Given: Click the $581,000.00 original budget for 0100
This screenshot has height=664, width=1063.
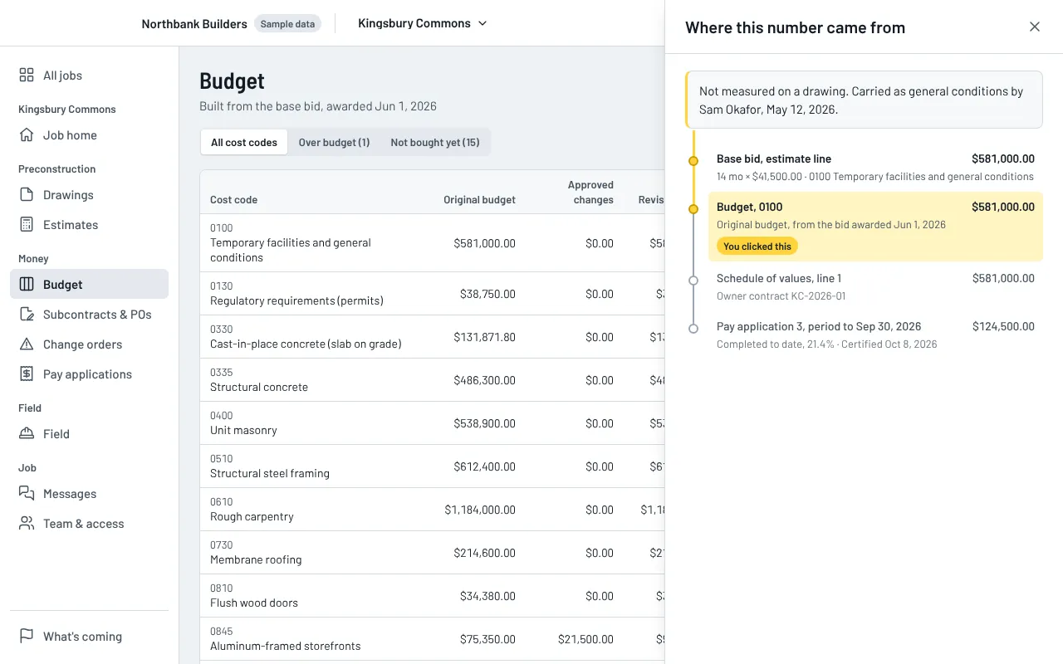Looking at the screenshot, I should pyautogui.click(x=484, y=243).
